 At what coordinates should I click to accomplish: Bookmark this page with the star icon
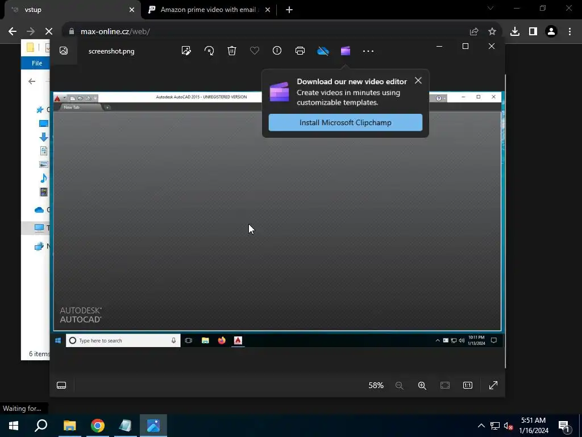(492, 32)
